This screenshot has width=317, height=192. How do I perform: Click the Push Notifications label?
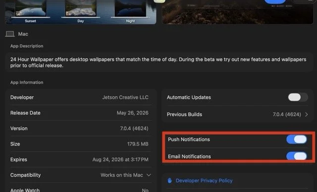tap(189, 139)
